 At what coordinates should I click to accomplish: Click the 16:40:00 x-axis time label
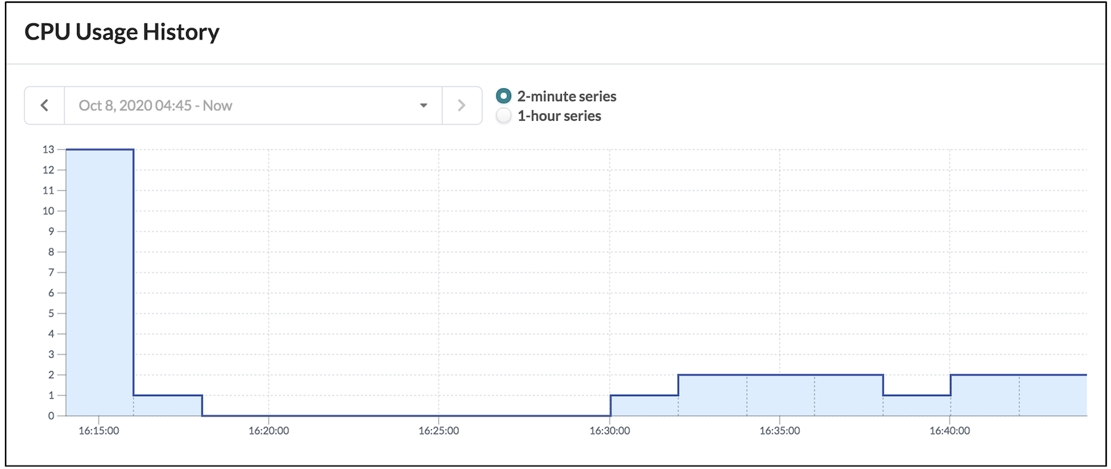click(x=950, y=431)
